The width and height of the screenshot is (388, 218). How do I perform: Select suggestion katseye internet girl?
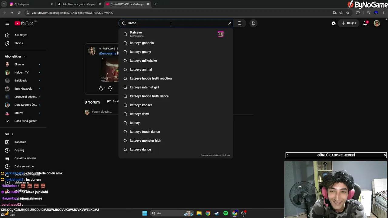click(x=176, y=87)
